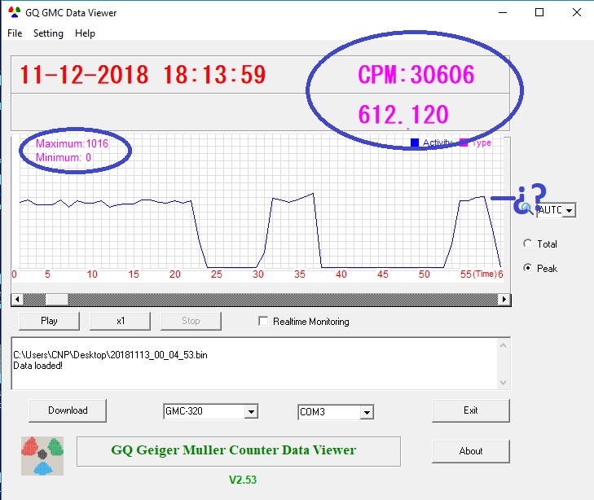This screenshot has height=500, width=594.
Task: Select the Total radio button
Action: click(x=527, y=243)
